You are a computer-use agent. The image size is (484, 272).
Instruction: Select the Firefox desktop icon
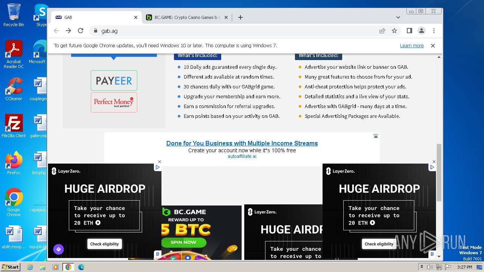point(14,163)
